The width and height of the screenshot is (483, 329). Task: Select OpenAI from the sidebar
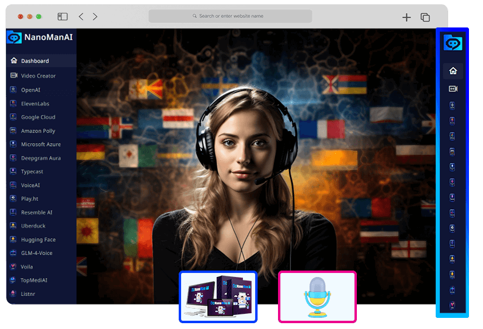pyautogui.click(x=30, y=90)
